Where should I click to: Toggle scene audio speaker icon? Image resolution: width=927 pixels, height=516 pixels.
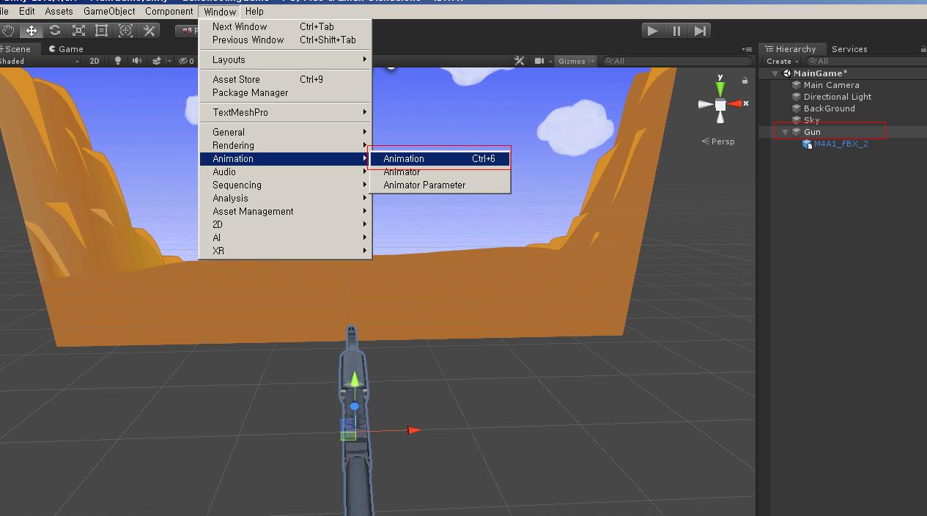pos(136,62)
